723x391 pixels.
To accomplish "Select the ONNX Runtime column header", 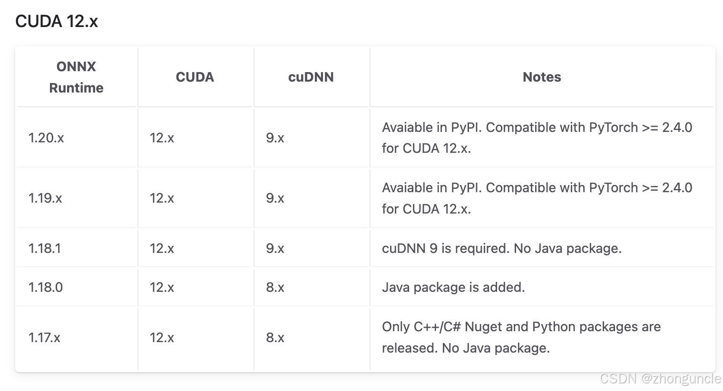I will tap(76, 77).
